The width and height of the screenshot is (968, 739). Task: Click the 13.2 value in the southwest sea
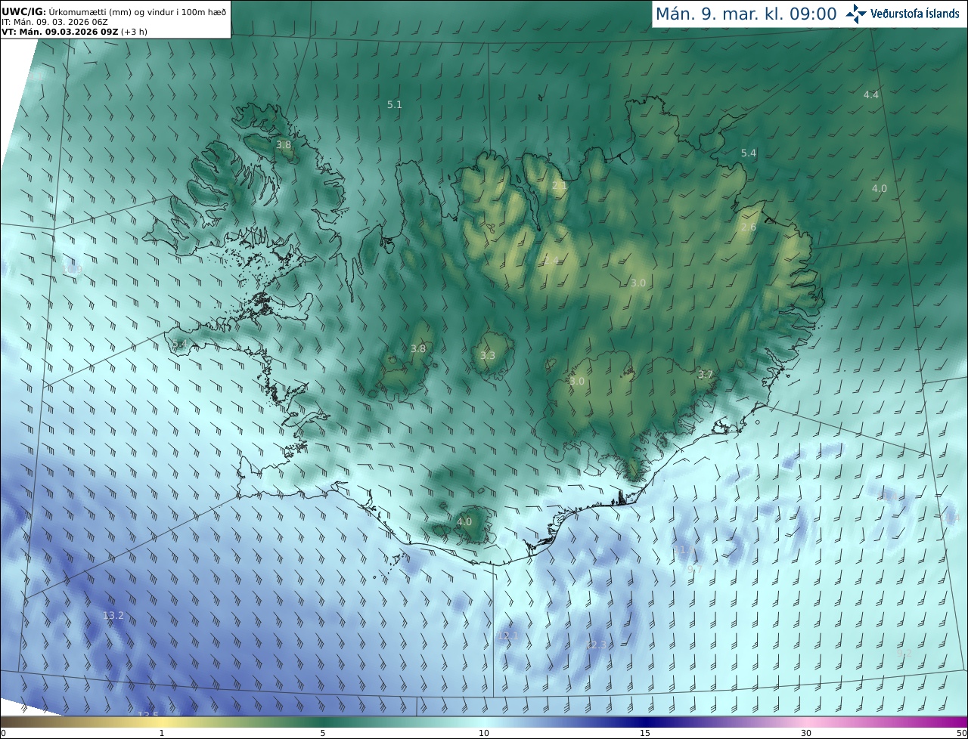tap(113, 615)
